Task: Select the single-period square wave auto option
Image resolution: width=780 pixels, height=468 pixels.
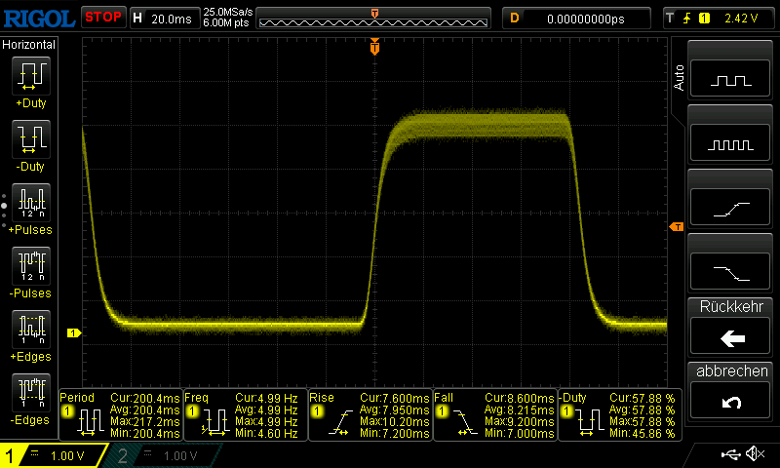Action: pyautogui.click(x=731, y=80)
